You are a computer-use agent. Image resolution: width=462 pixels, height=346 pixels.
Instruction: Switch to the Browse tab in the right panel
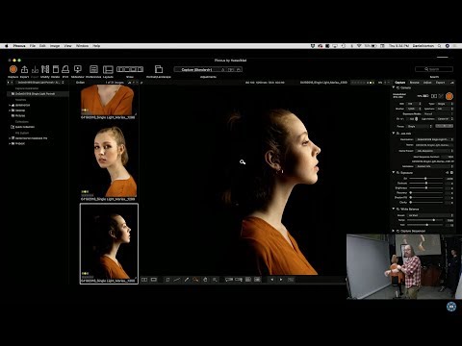pyautogui.click(x=415, y=83)
